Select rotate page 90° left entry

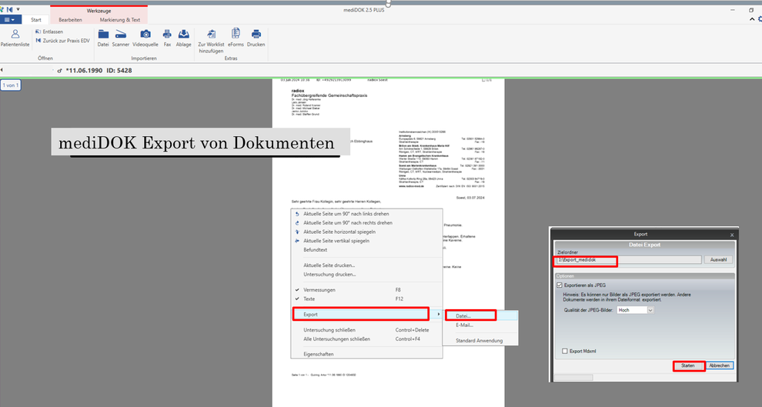point(366,214)
